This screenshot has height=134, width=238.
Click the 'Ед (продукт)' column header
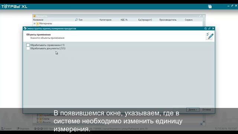(x=145, y=20)
